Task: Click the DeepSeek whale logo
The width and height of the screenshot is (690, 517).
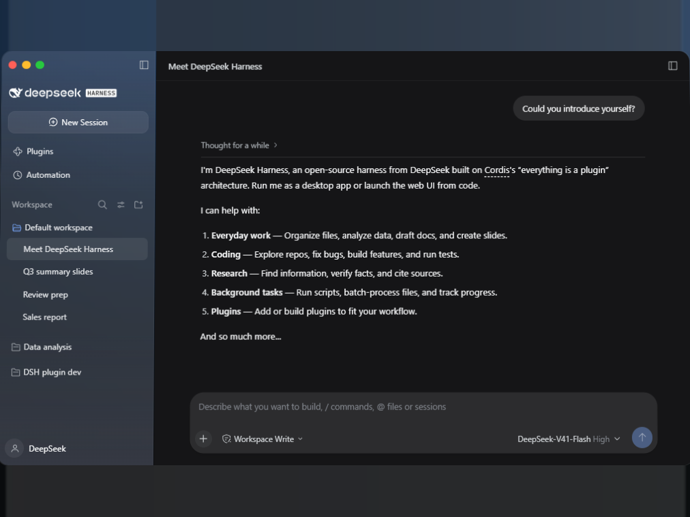Action: 16,93
